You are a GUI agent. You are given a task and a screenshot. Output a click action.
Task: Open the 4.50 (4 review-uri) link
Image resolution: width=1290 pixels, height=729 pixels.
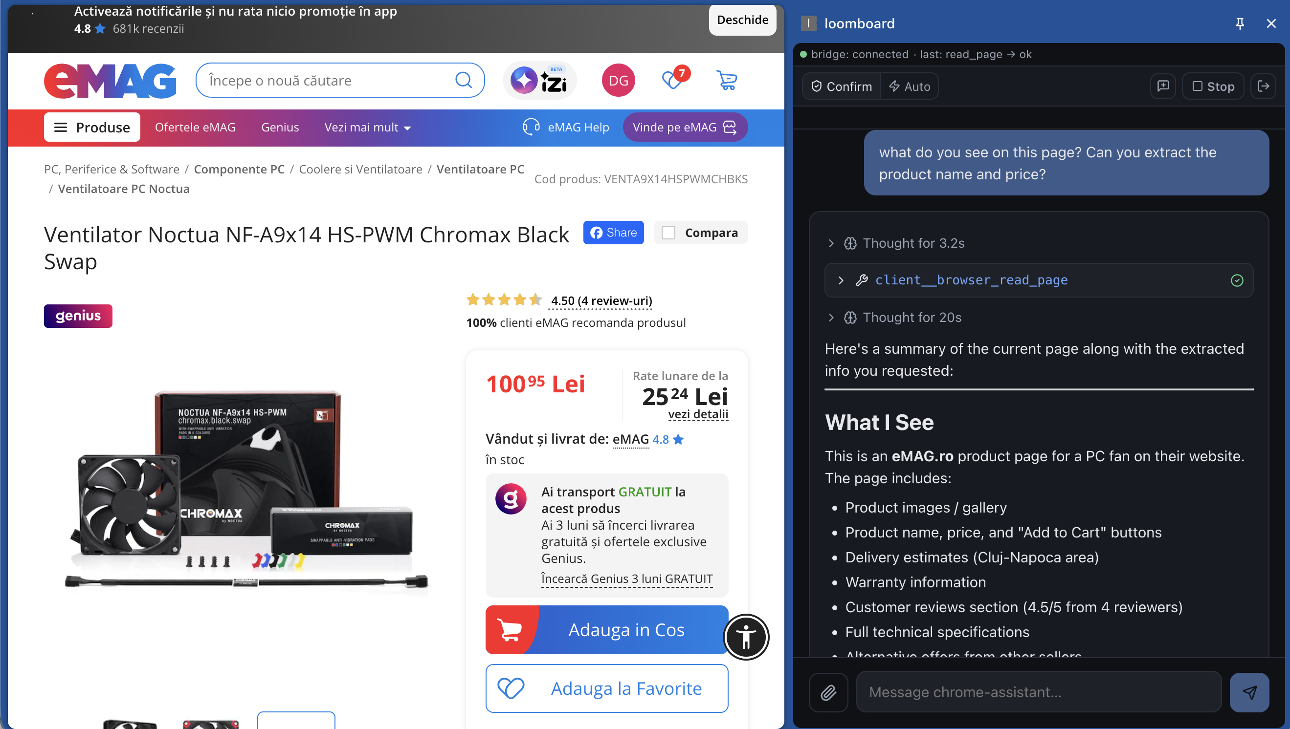(x=601, y=300)
